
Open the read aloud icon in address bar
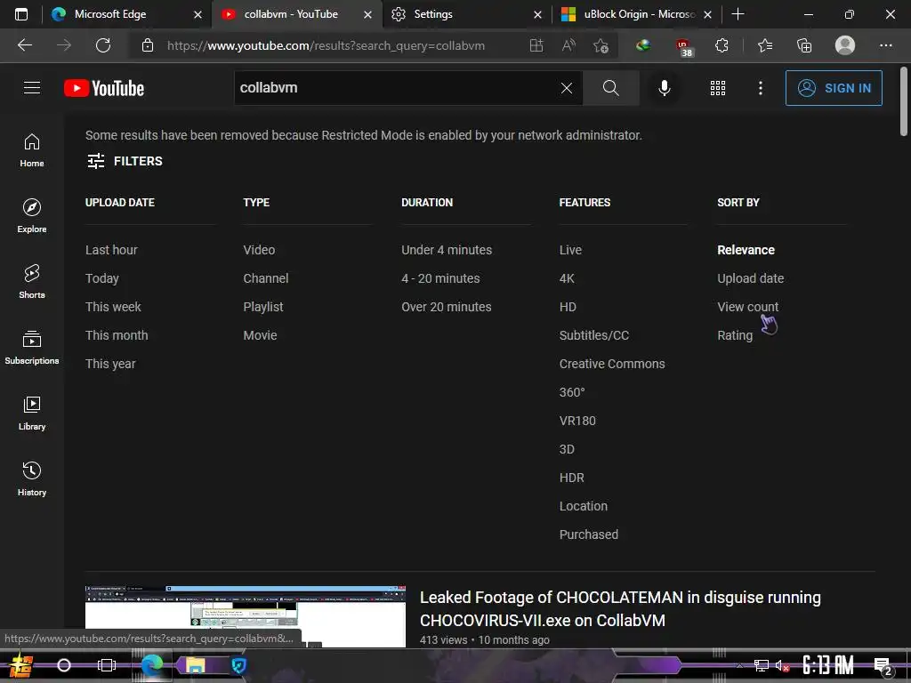point(568,45)
